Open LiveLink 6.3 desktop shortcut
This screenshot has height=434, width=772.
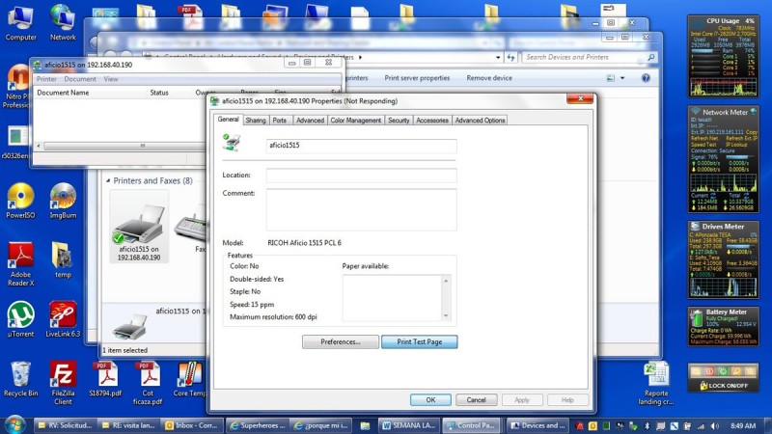tap(63, 319)
